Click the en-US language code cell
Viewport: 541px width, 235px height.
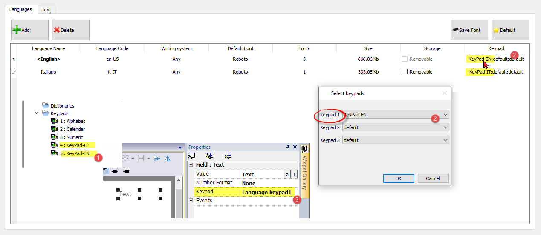coord(112,59)
